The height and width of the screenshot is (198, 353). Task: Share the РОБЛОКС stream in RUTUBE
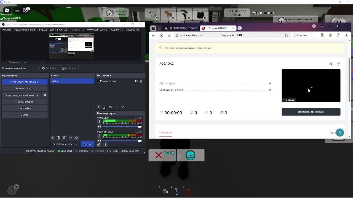coord(331,64)
